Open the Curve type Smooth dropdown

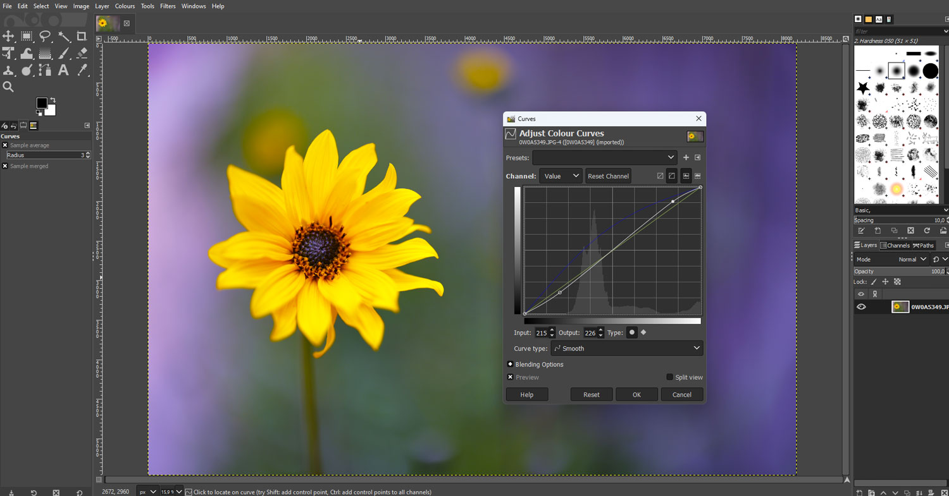pos(626,348)
